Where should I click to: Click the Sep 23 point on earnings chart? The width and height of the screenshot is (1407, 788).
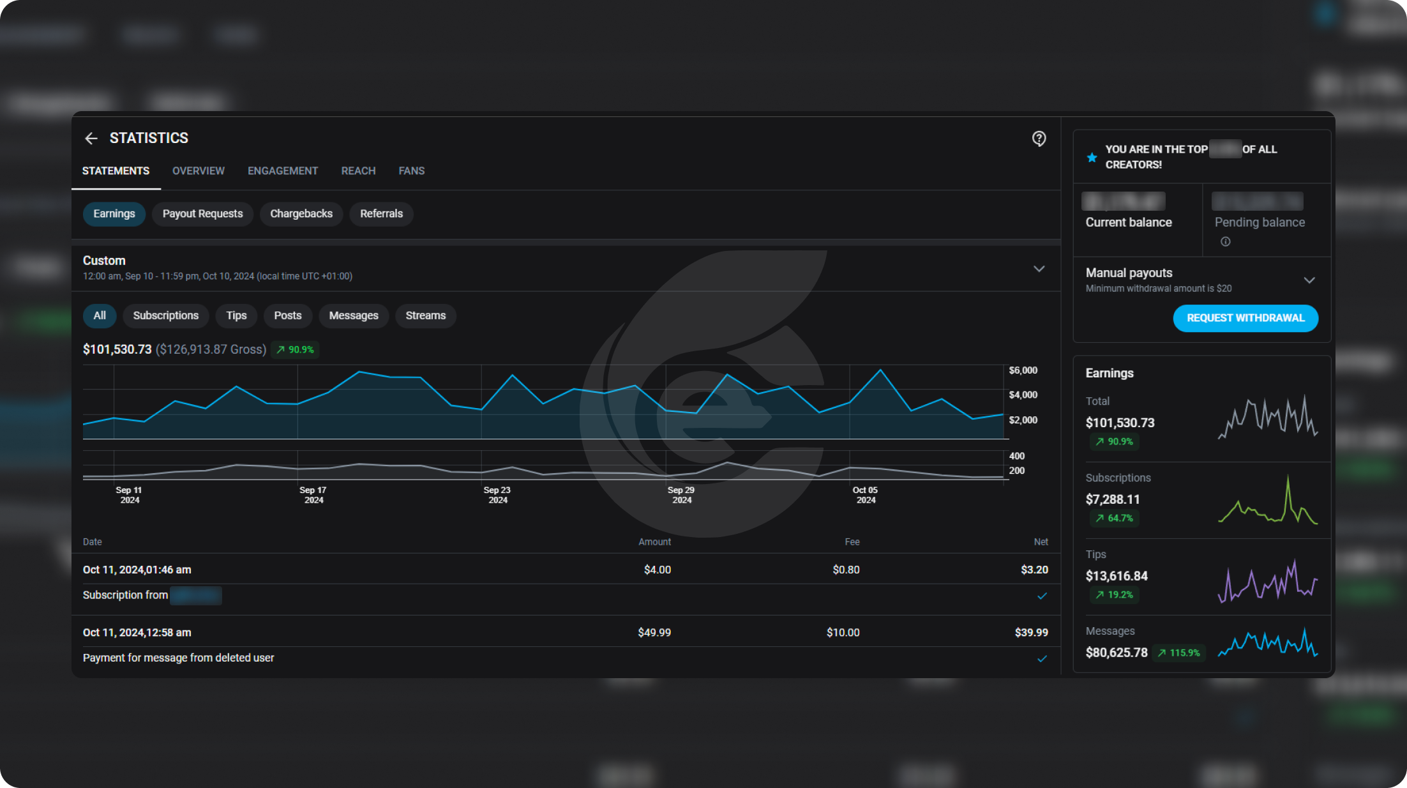tap(482, 409)
